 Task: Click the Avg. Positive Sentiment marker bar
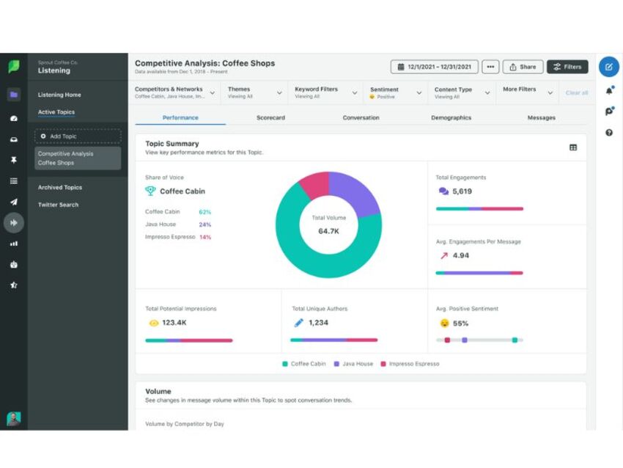[x=479, y=340]
